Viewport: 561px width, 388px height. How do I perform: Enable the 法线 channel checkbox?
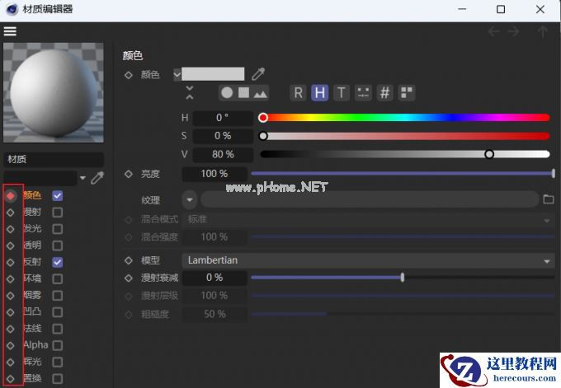click(x=57, y=329)
